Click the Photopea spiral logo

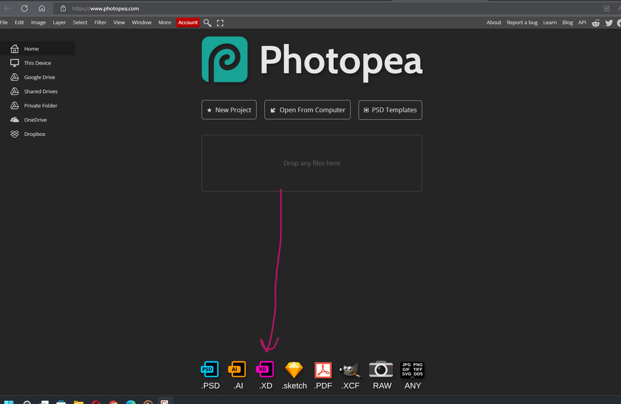coord(224,60)
